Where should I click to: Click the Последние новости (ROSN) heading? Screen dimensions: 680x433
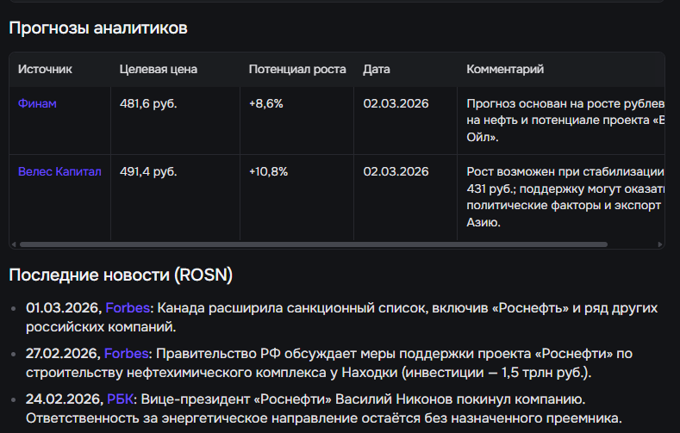(121, 275)
